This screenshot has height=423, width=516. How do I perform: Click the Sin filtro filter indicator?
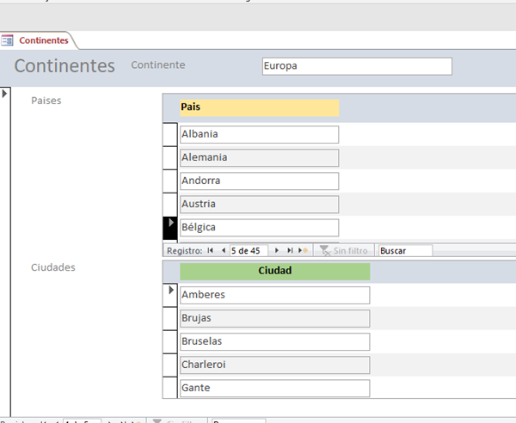click(x=344, y=251)
